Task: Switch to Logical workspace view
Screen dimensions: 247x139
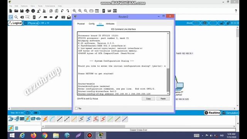Action: (x=15, y=23)
